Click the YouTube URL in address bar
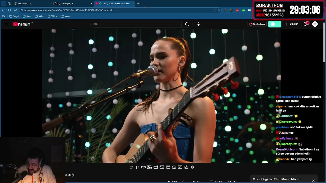Screen dimensions: 326x183 coord(68,10)
